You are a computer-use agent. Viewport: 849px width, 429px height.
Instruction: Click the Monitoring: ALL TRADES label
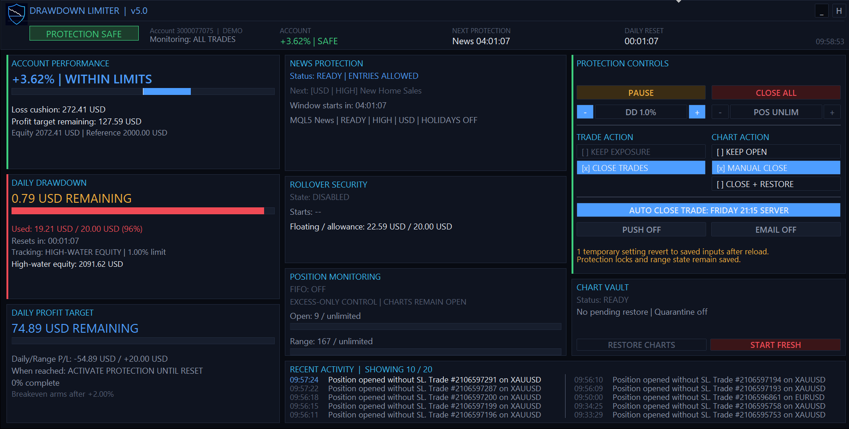click(x=193, y=40)
